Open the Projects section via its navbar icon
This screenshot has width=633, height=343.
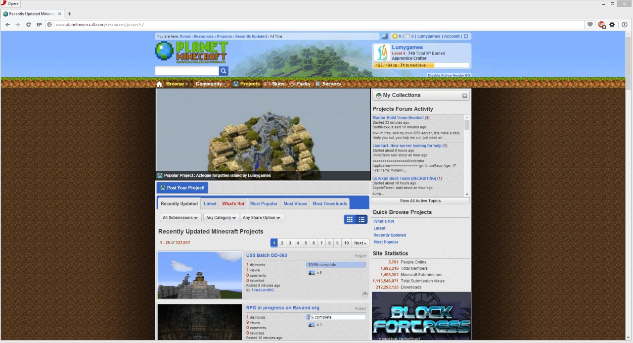pyautogui.click(x=236, y=84)
